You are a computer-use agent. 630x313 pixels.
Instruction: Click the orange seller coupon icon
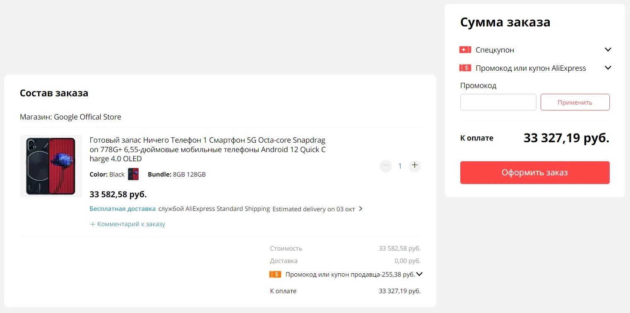(x=275, y=274)
